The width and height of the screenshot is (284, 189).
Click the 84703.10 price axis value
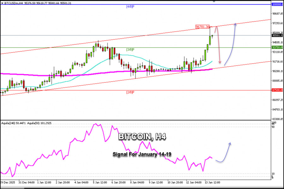tap(278, 109)
